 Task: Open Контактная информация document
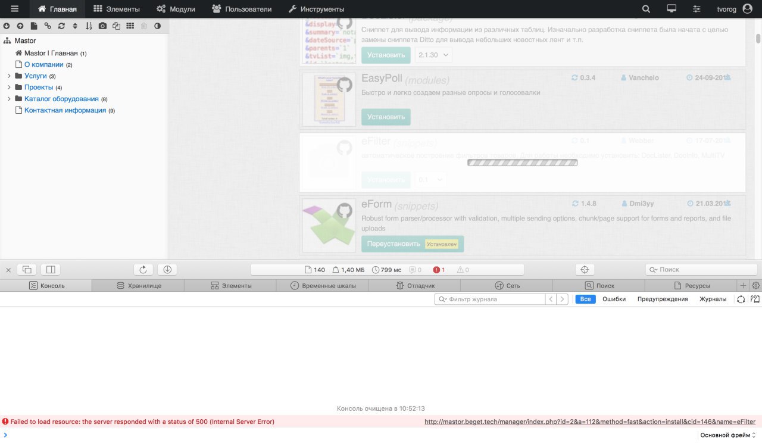(x=65, y=110)
